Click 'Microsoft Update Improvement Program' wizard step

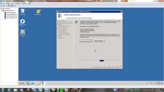(x=65, y=24)
